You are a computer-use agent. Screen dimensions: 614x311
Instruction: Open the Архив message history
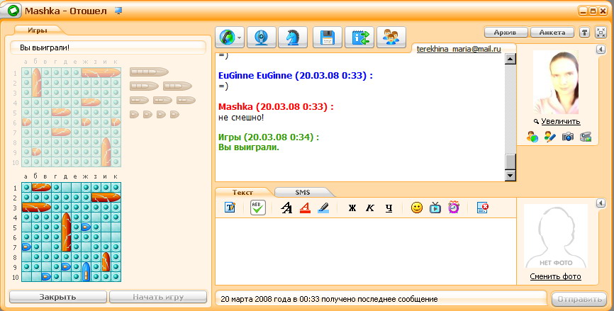click(506, 33)
